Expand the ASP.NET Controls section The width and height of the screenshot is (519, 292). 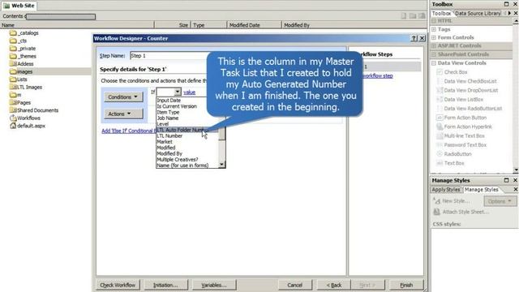(434, 45)
